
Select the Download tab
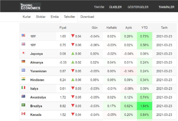[87, 17]
